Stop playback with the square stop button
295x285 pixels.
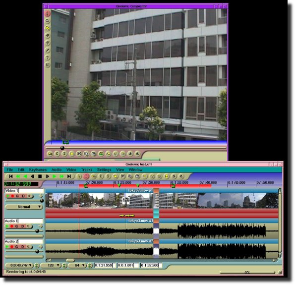pos(40,176)
